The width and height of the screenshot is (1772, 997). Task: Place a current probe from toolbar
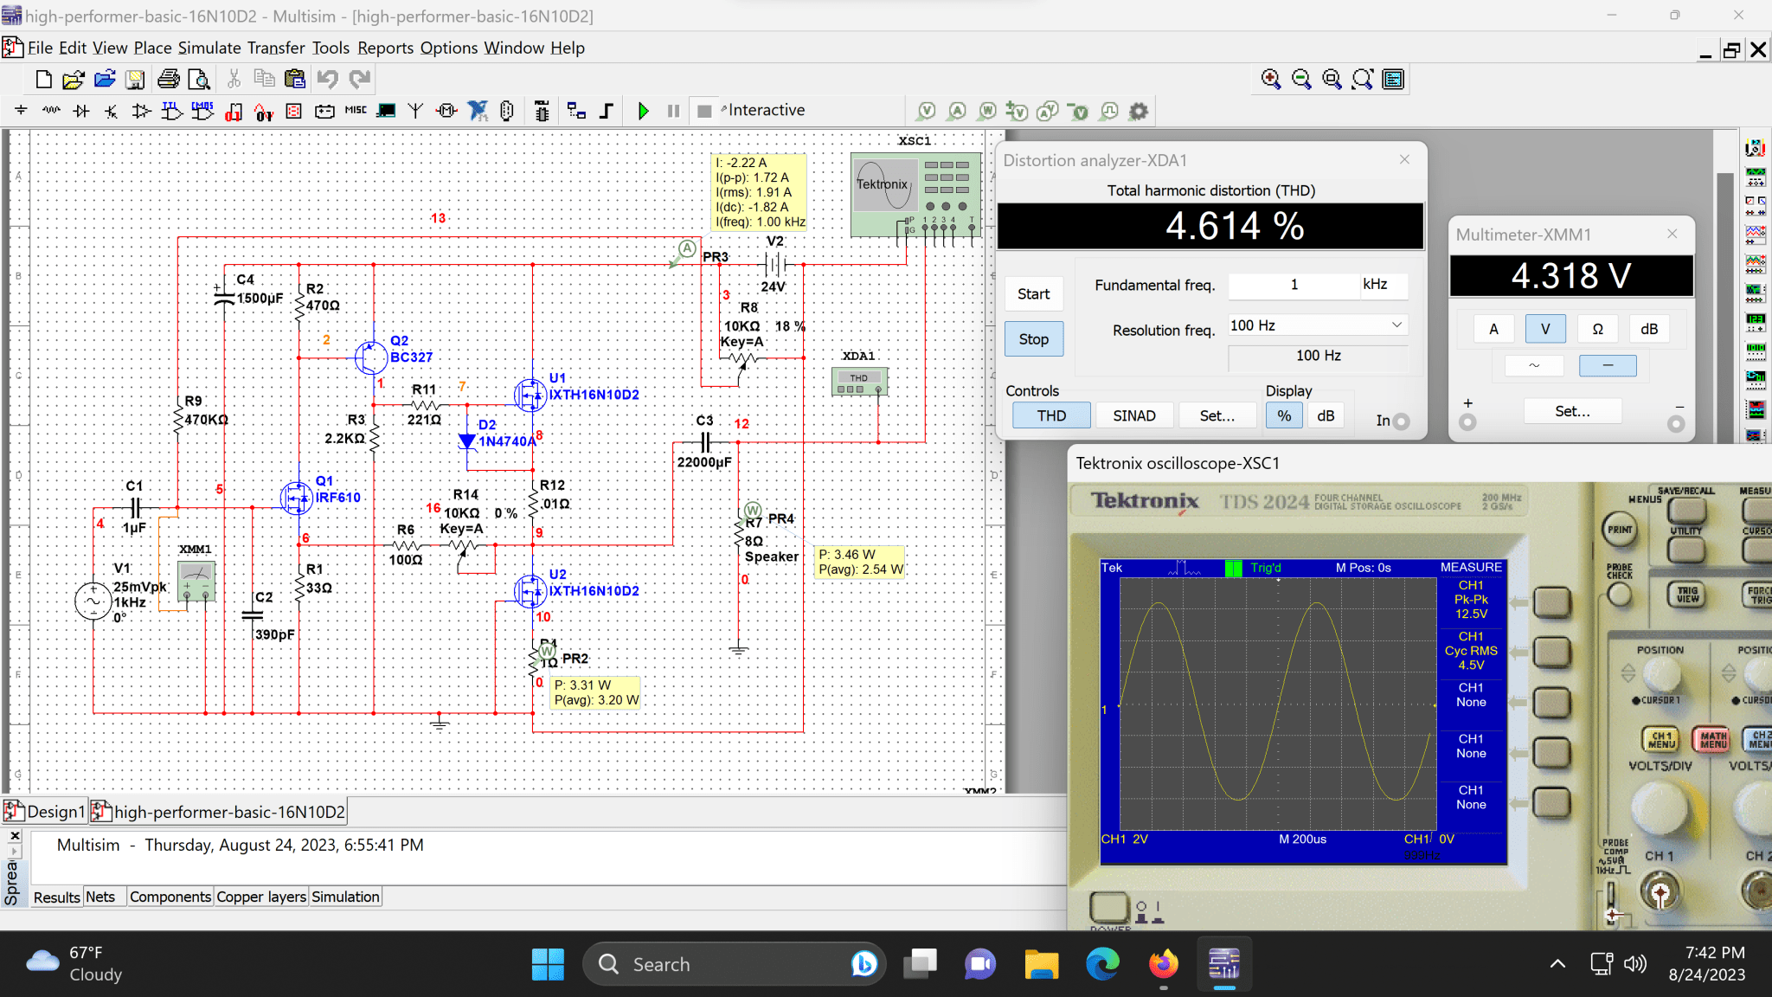(957, 111)
